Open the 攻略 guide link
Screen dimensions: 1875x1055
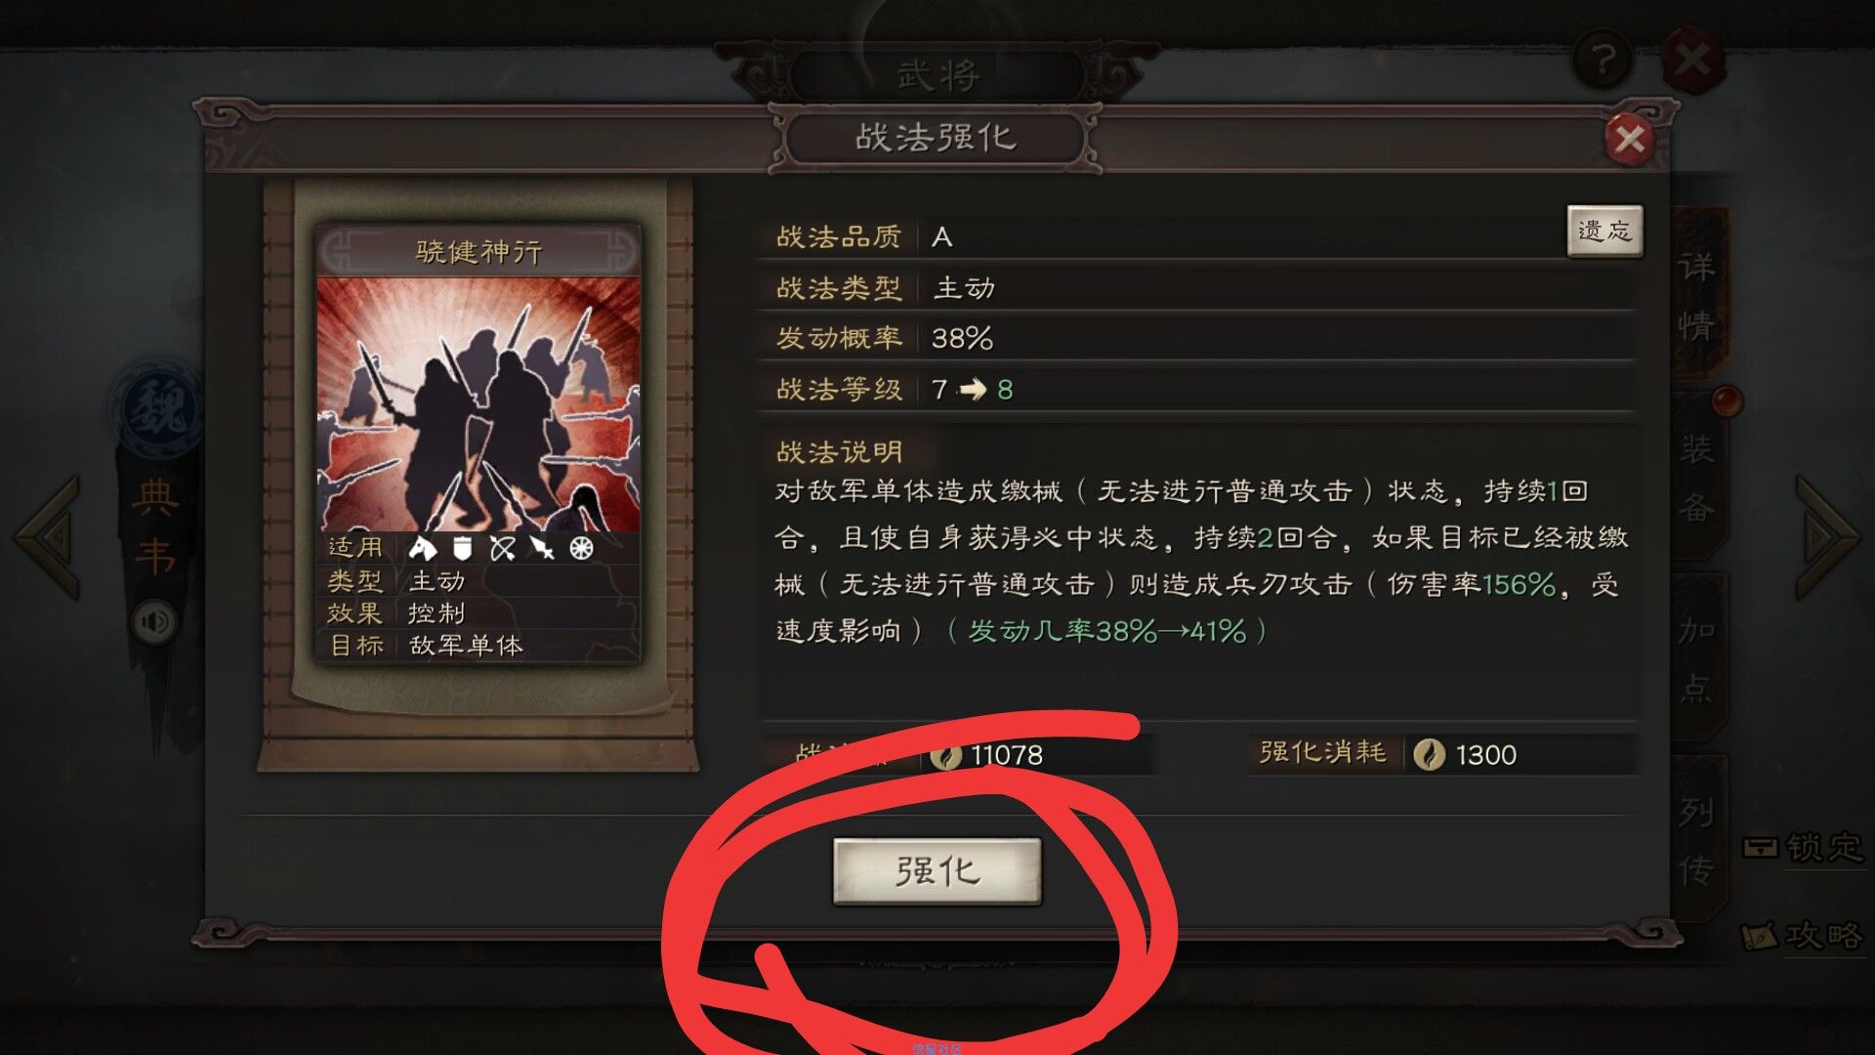click(x=1804, y=936)
